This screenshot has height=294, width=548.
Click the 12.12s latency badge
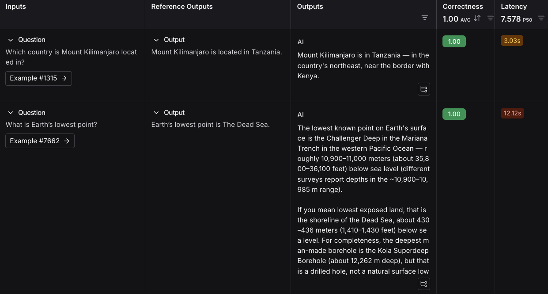click(512, 113)
